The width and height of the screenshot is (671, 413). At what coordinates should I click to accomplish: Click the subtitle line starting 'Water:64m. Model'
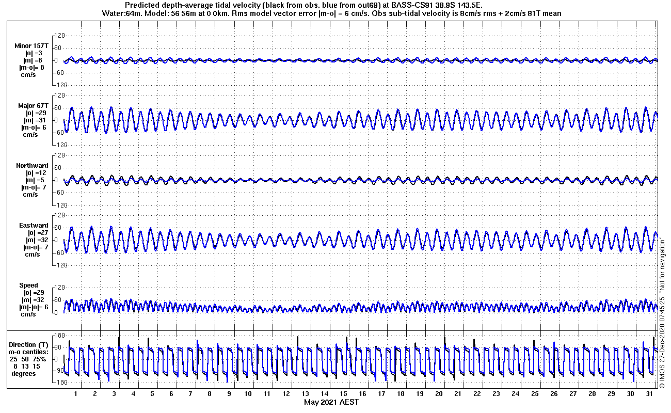331,13
